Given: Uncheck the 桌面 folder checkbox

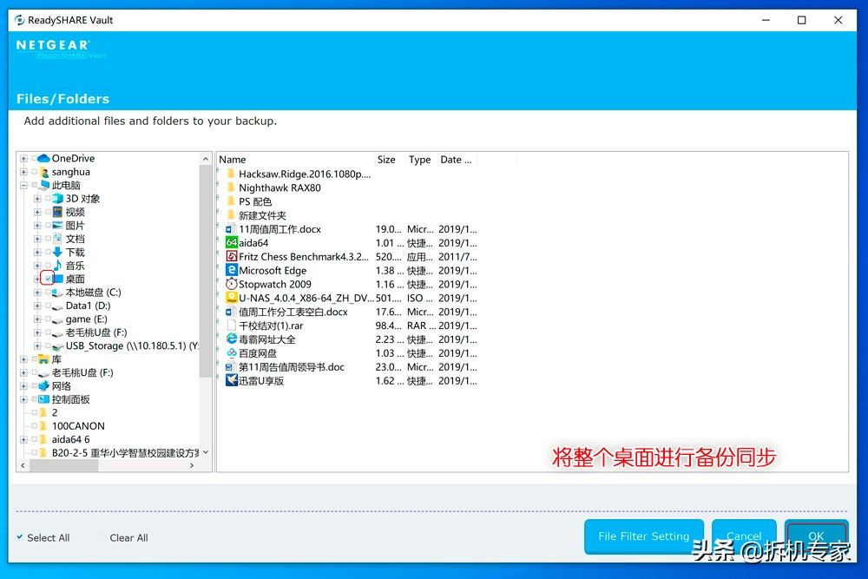Looking at the screenshot, I should coord(48,279).
